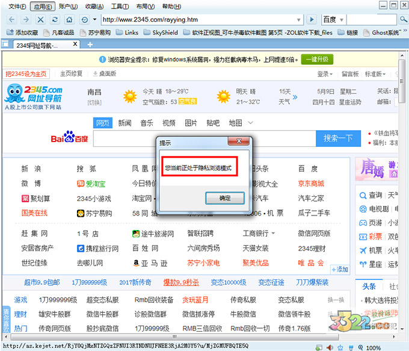The height and width of the screenshot is (351, 409).
Task: Click today's sunny weather icon
Action: coord(130,96)
